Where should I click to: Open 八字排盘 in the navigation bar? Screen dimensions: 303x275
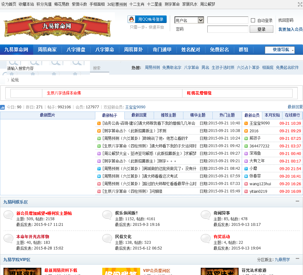click(76, 49)
